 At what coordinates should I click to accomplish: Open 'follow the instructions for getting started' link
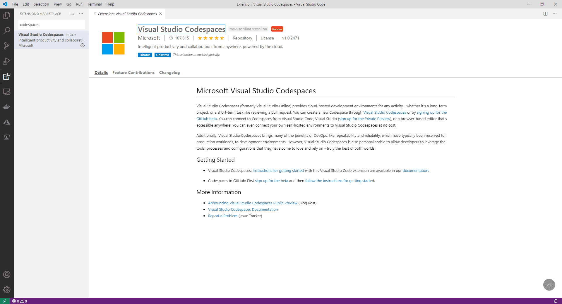pyautogui.click(x=340, y=181)
